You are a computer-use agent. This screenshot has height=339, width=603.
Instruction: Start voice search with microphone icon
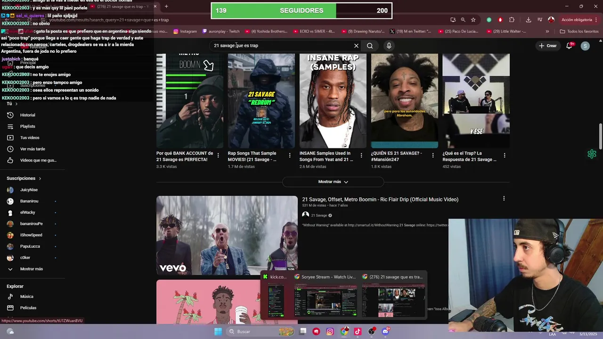pyautogui.click(x=389, y=46)
